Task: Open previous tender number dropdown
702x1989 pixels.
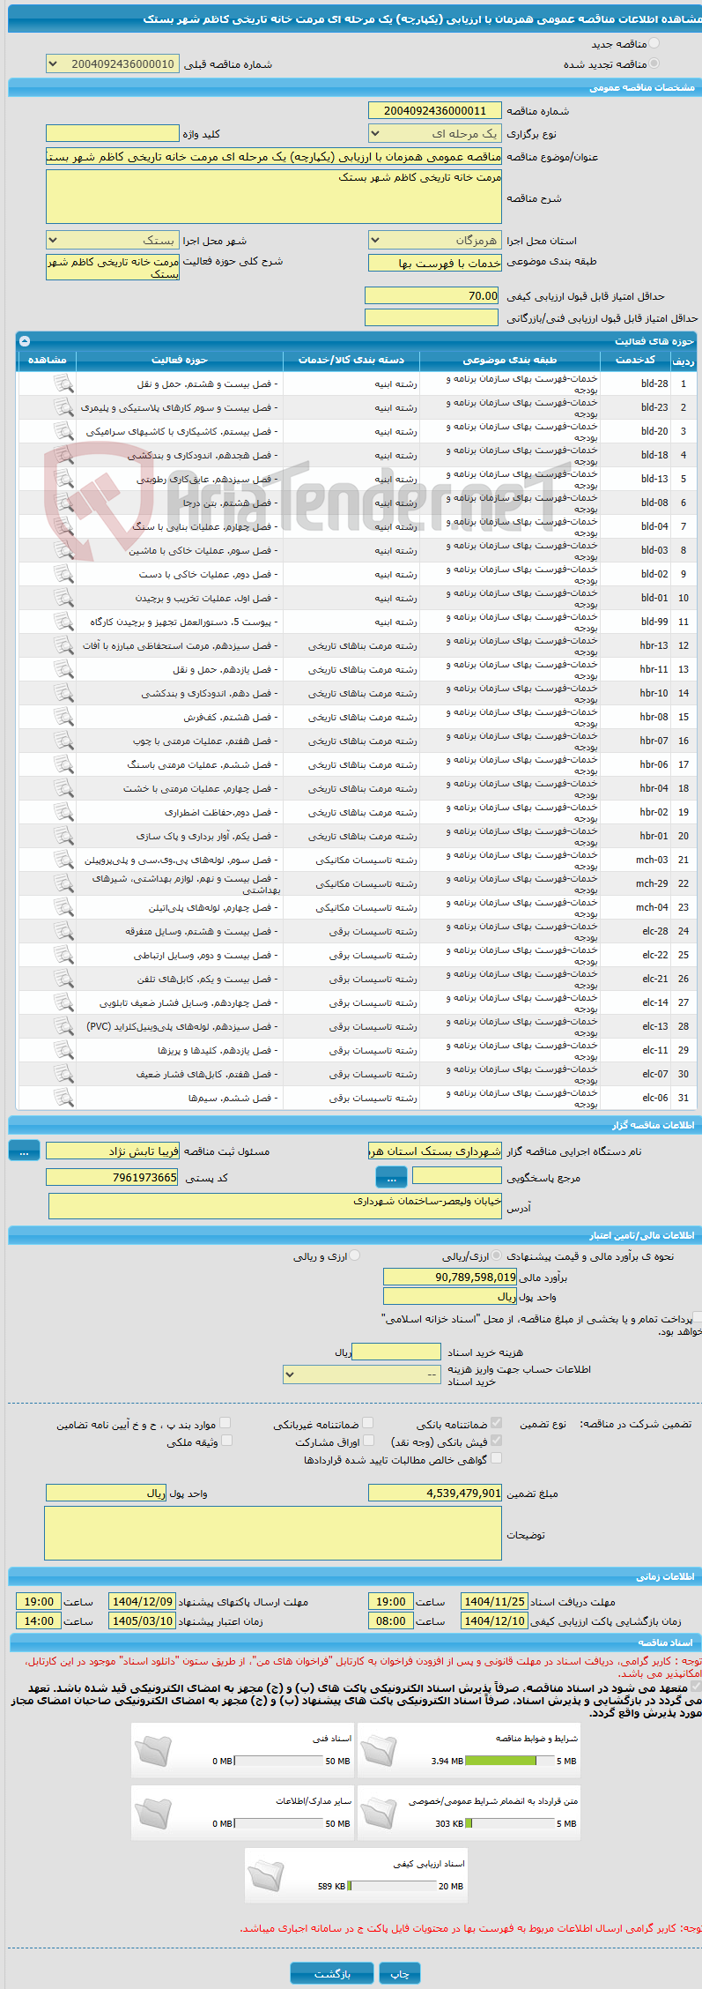Action: tap(113, 63)
